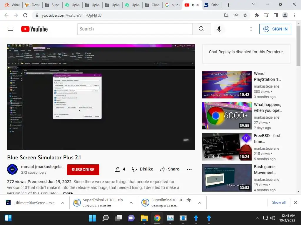The image size is (301, 225).
Task: Expand UltimateBlueScree exe download options
Action: (x=63, y=203)
